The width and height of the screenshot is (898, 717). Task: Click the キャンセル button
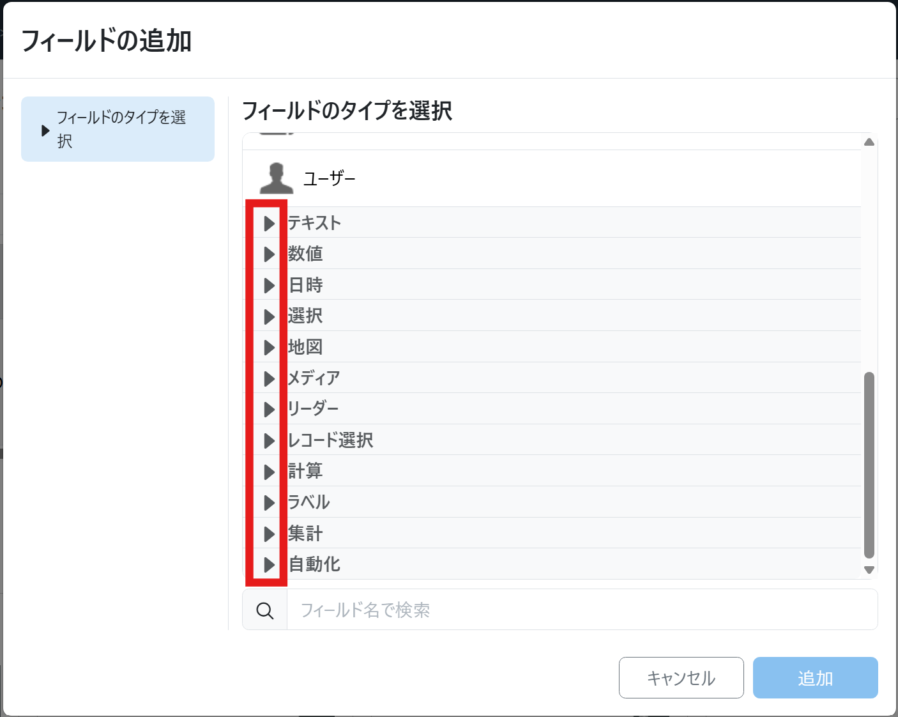click(x=681, y=678)
